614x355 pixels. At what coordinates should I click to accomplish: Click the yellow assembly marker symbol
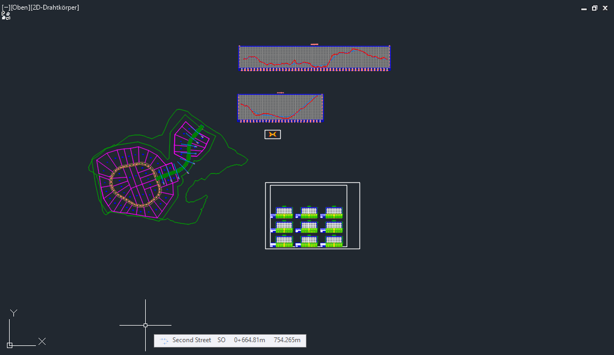pos(273,134)
